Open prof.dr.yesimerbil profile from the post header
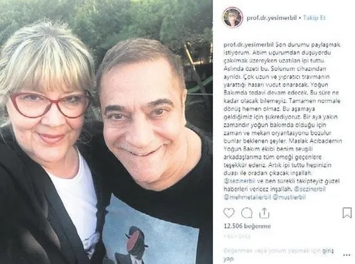The height and width of the screenshot is (264, 355). point(272,17)
